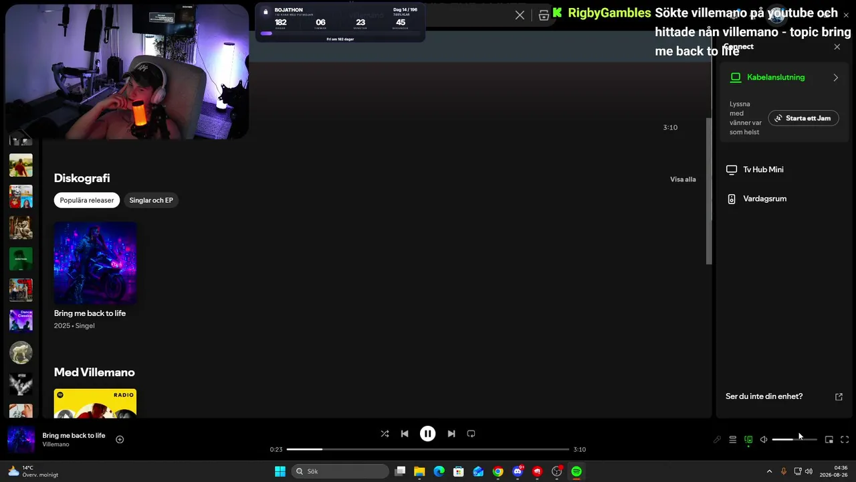856x482 pixels.
Task: Add Bring me back to life to Liked Songs
Action: click(x=120, y=439)
